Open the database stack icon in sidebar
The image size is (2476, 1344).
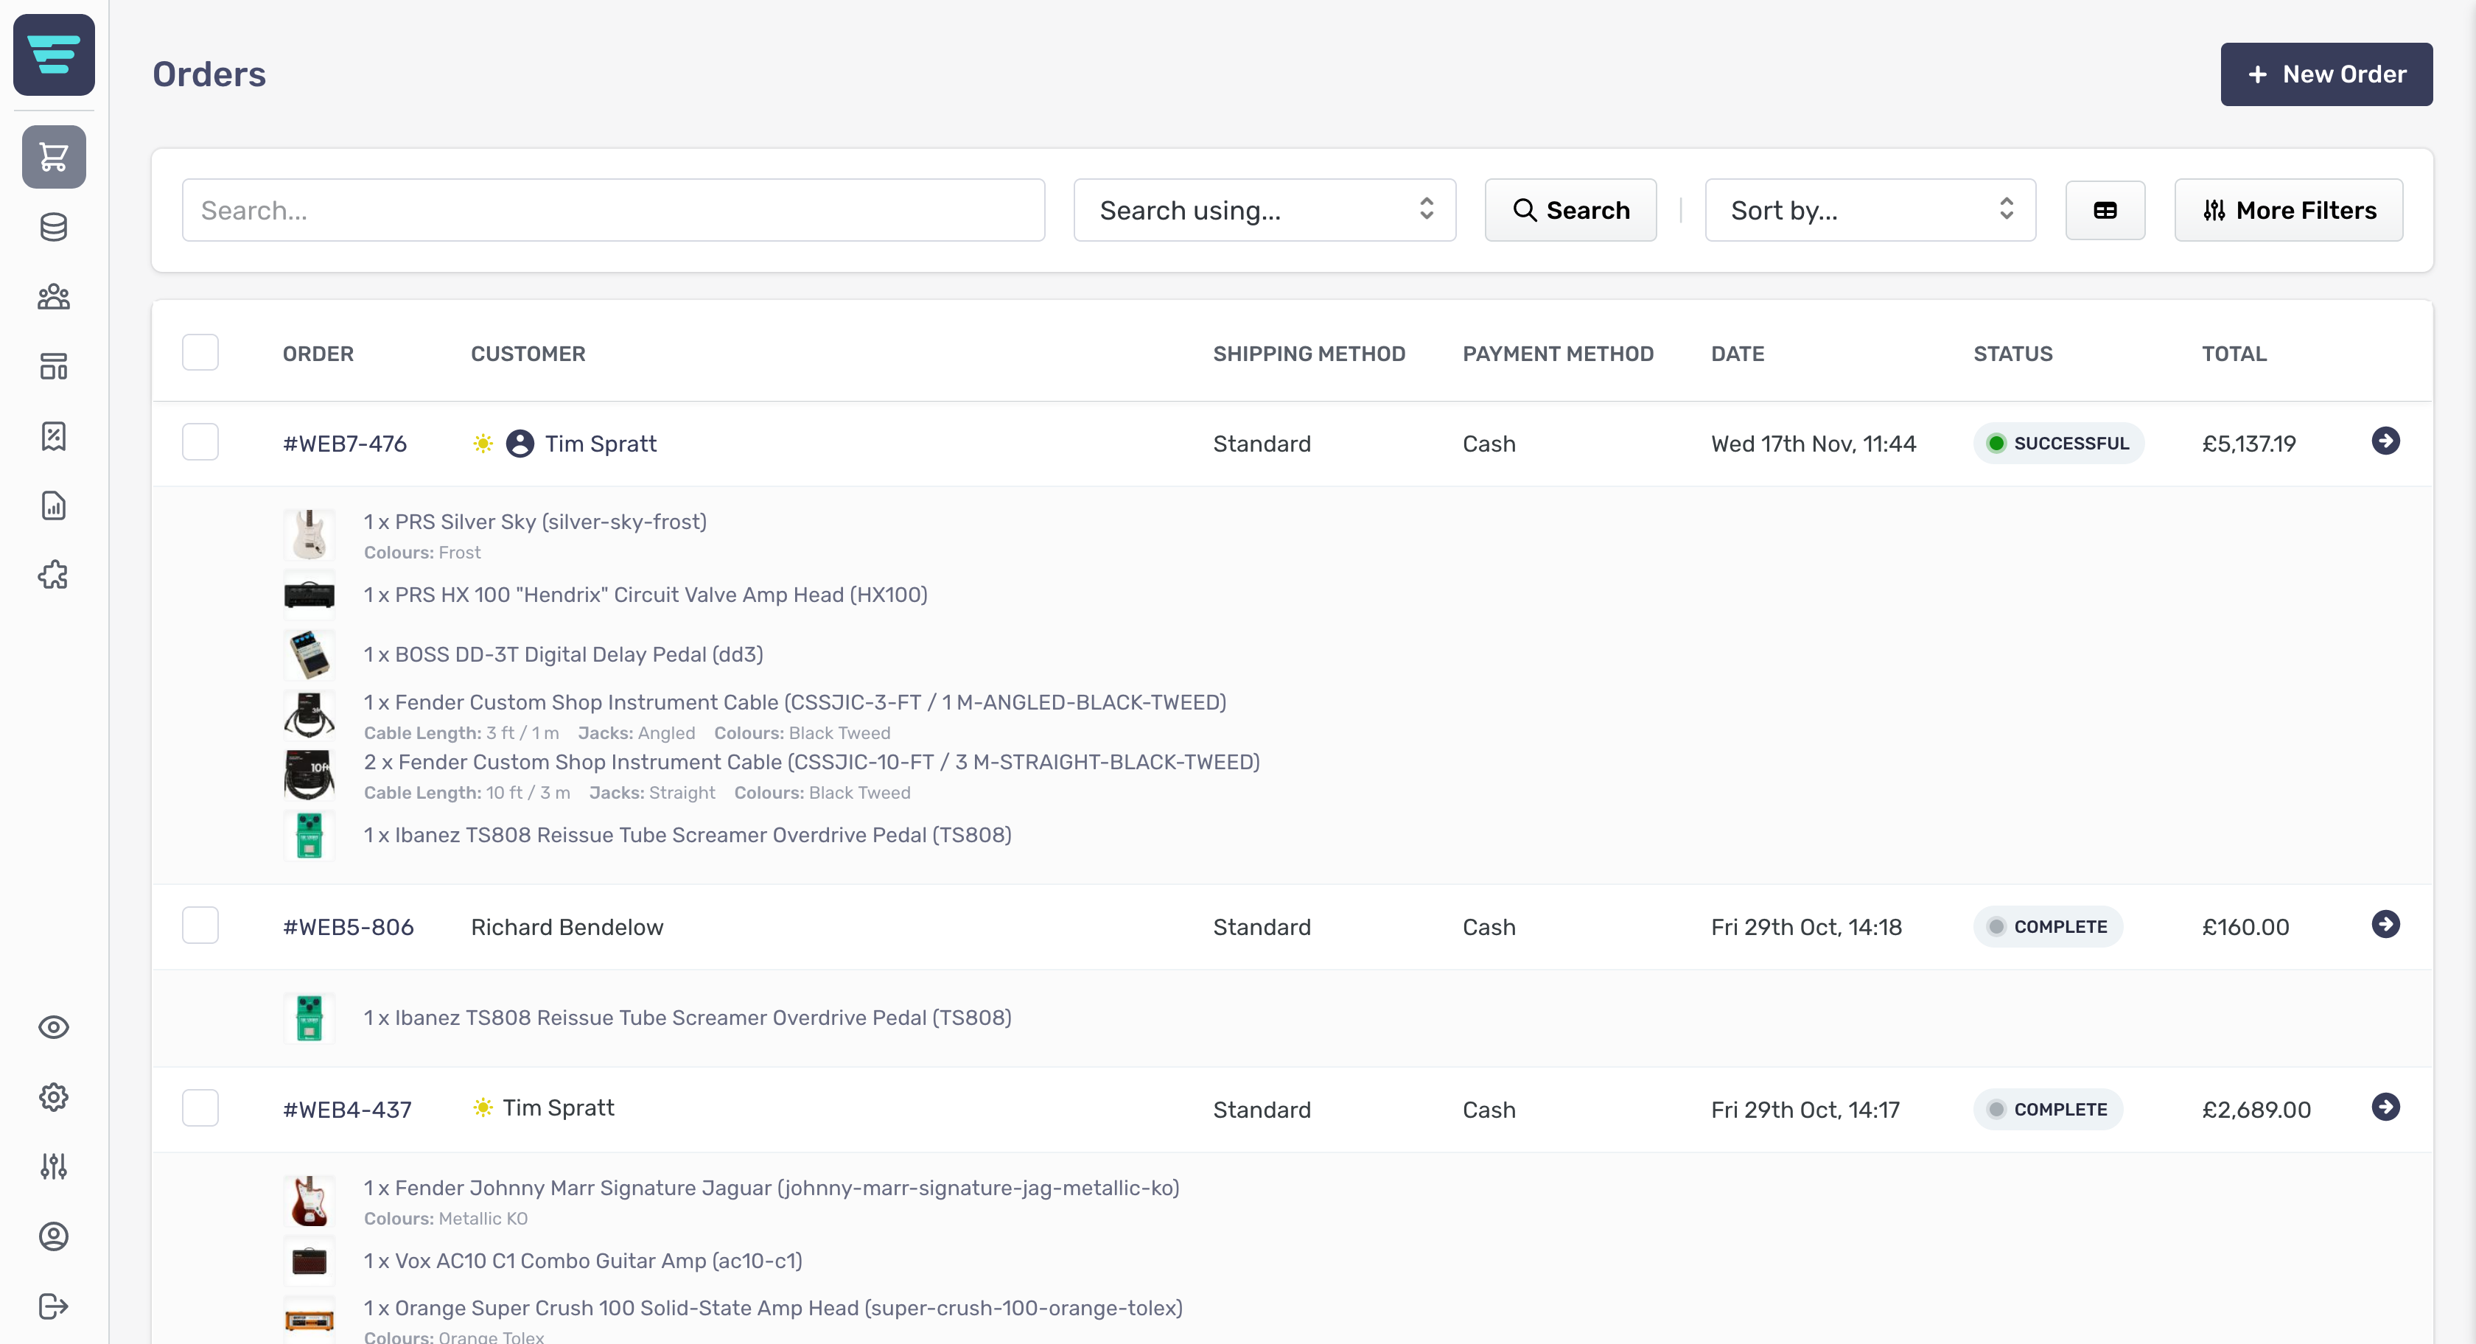(x=54, y=227)
